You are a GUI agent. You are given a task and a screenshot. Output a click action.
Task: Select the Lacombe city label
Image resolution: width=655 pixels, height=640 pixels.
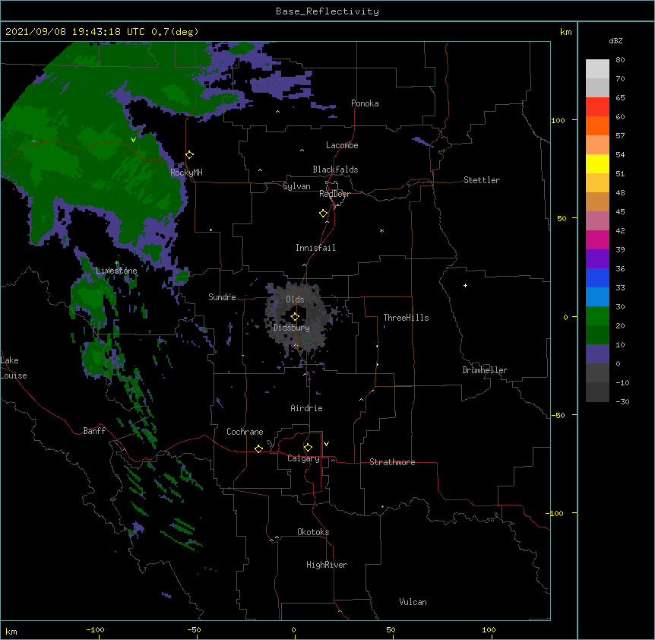click(342, 145)
